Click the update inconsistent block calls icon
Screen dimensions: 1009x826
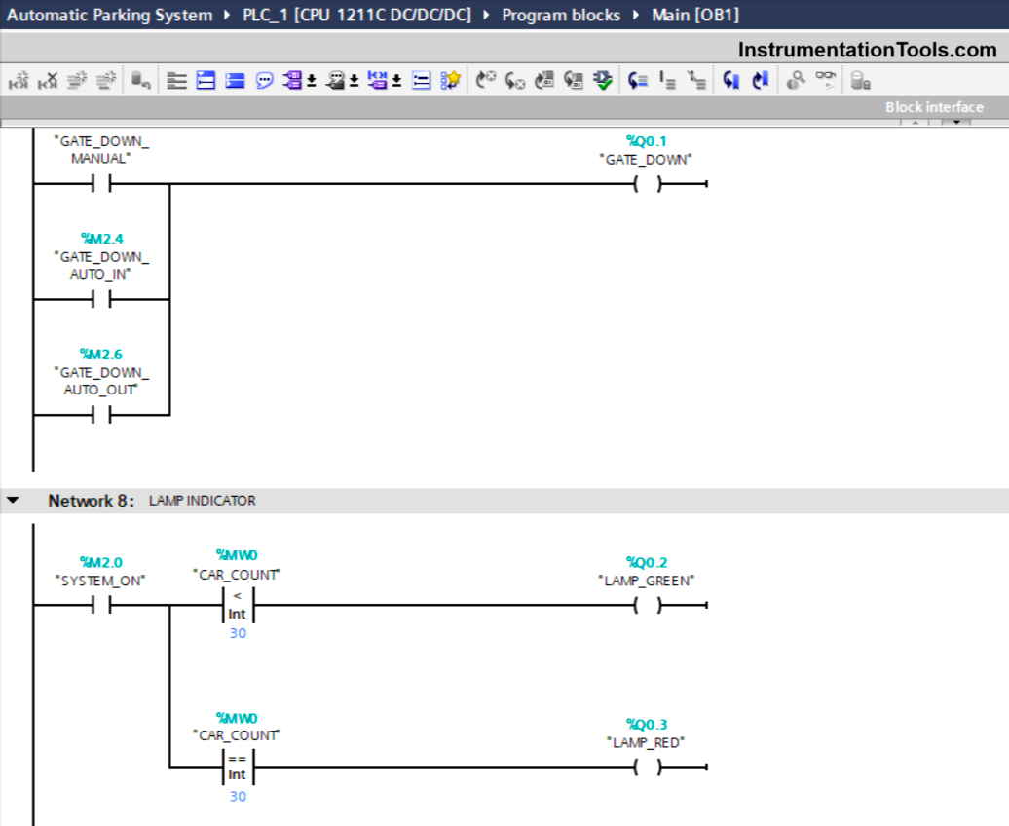(x=544, y=81)
